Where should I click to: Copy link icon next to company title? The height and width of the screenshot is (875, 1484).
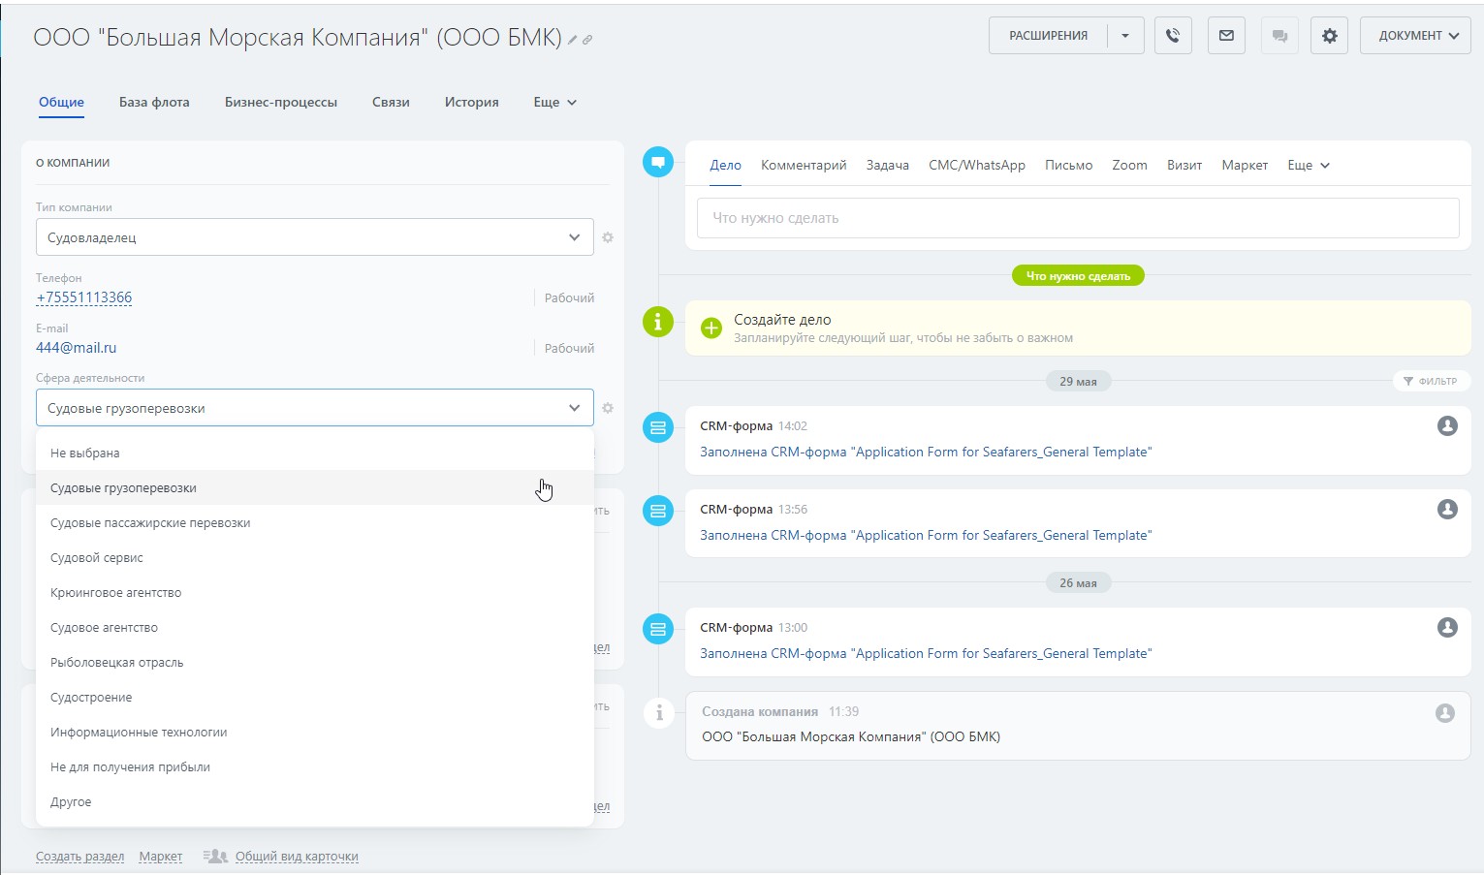587,40
